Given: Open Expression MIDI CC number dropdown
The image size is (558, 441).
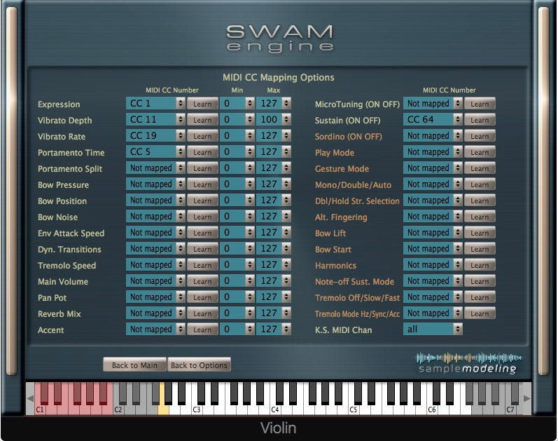Looking at the screenshot, I should point(155,104).
